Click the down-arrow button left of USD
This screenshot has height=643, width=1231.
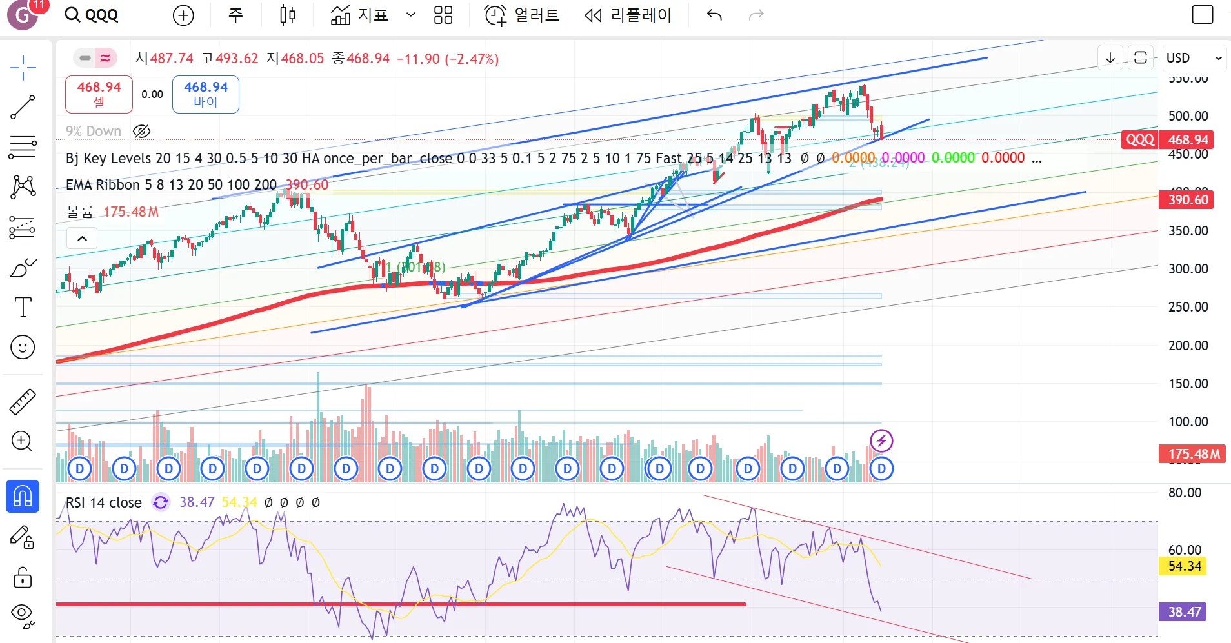(x=1110, y=58)
